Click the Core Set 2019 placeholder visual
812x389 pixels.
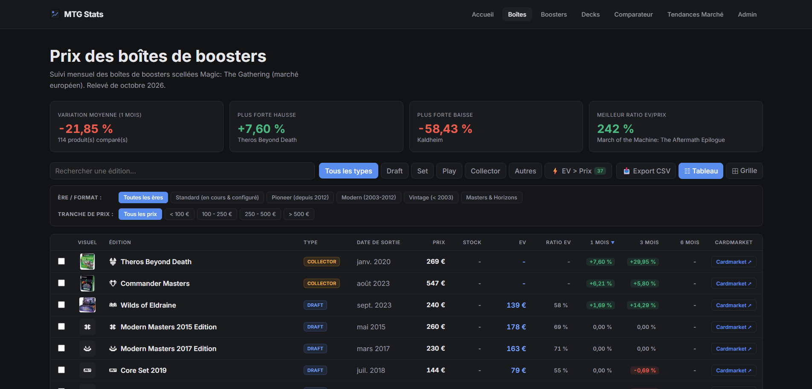87,370
